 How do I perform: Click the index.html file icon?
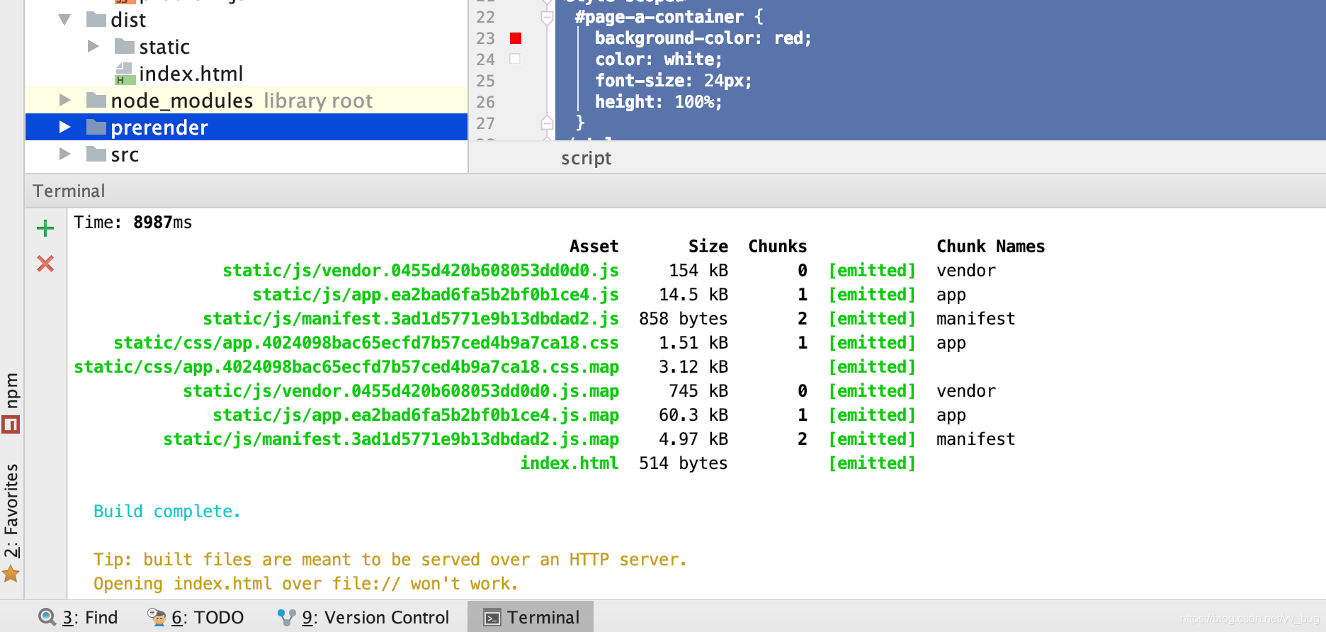tap(125, 74)
